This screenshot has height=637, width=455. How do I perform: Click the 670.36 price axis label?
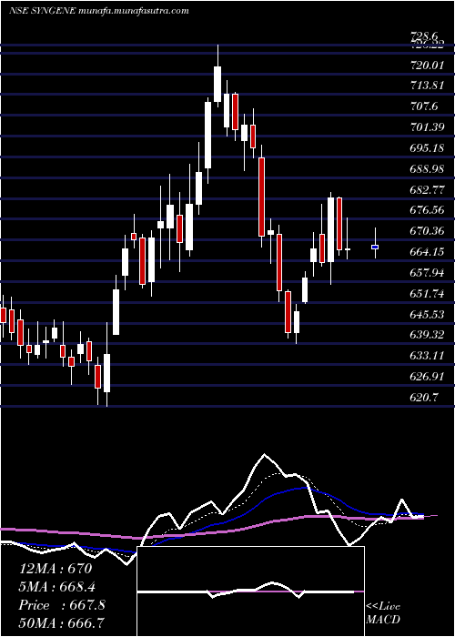click(427, 231)
